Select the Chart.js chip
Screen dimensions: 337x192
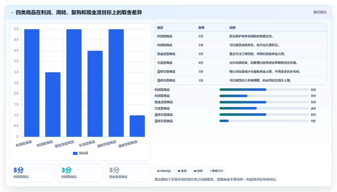click(164, 171)
